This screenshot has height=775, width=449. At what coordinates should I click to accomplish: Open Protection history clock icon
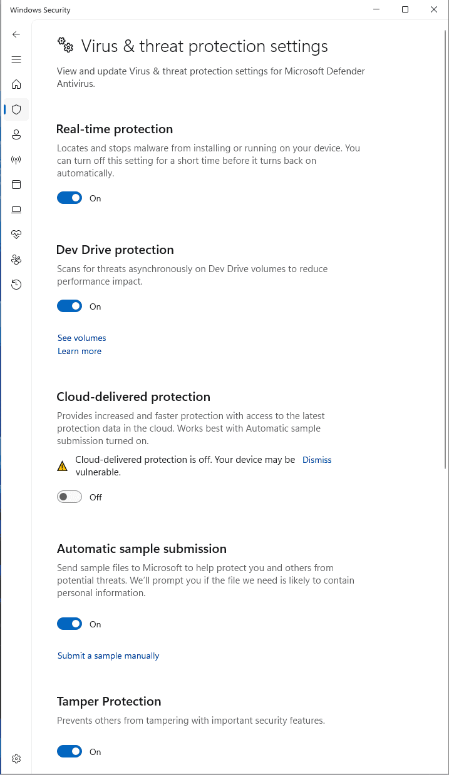[x=16, y=285]
